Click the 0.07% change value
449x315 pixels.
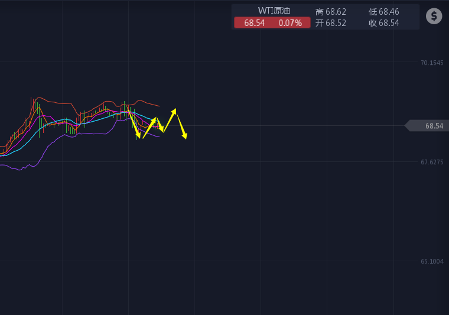[290, 23]
